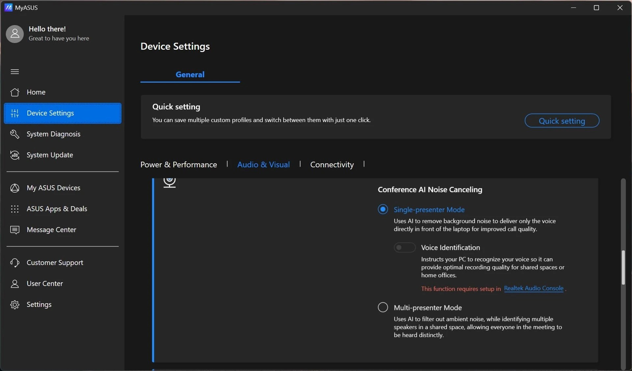632x371 pixels.
Task: Open ASUS Apps & Deals grid icon
Action: coord(15,209)
